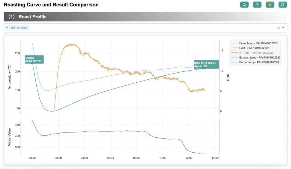Clear all selections in metric selector

tap(278, 28)
